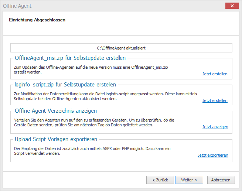Click description 'Der Empfang der Daten ist...'

click(x=92, y=151)
